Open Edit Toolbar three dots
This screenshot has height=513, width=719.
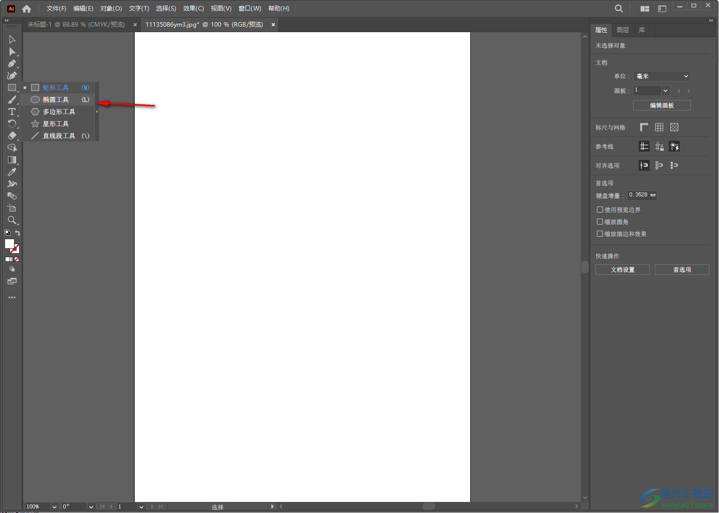[12, 297]
